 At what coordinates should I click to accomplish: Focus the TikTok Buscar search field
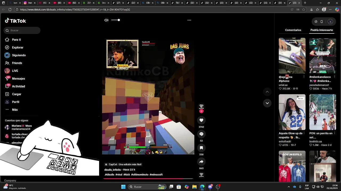[x=22, y=31]
